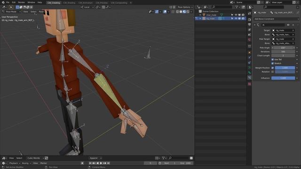Switch to the CW_Animation workspace tab

(86, 3)
